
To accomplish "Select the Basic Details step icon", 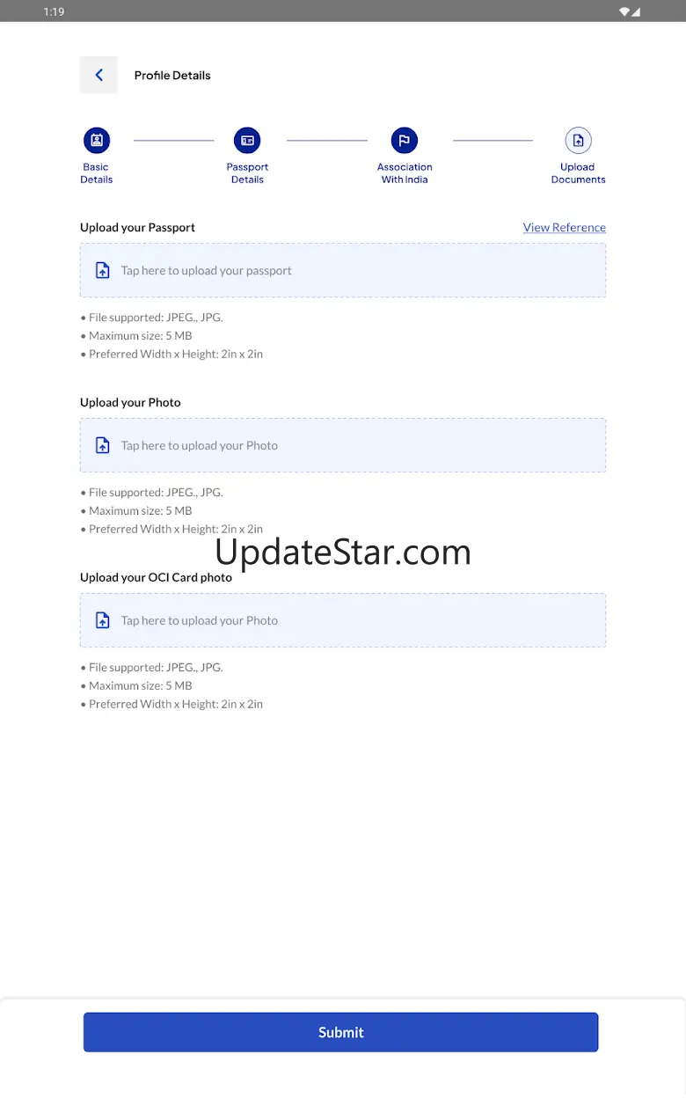I will pyautogui.click(x=96, y=140).
